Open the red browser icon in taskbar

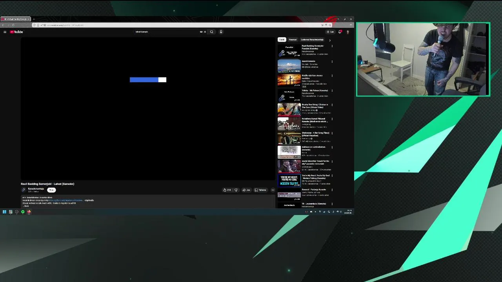tap(29, 212)
